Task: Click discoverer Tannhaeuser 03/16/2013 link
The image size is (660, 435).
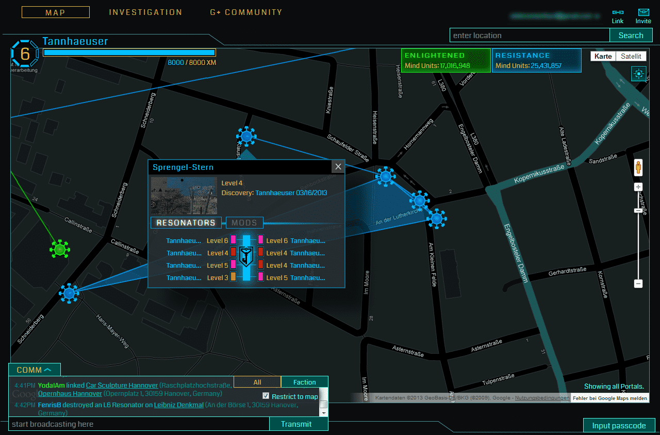Action: (x=291, y=193)
